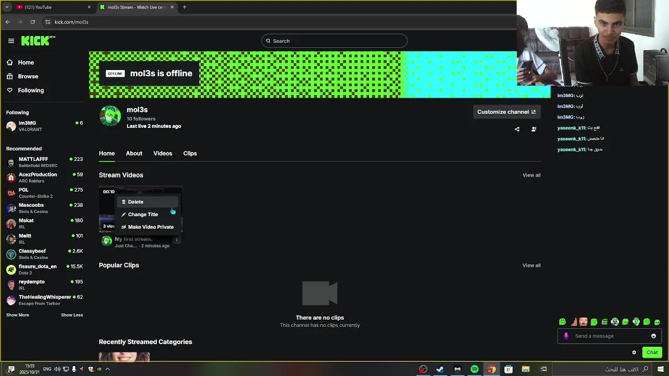Open the Task View taskbar icon

[x=544, y=369]
